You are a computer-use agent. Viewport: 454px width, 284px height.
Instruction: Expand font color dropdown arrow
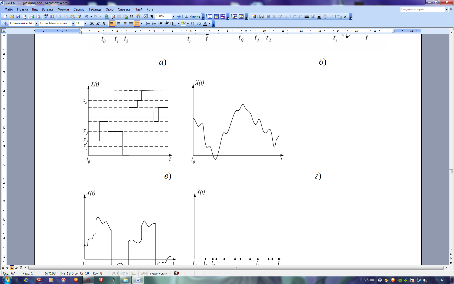tap(209, 24)
